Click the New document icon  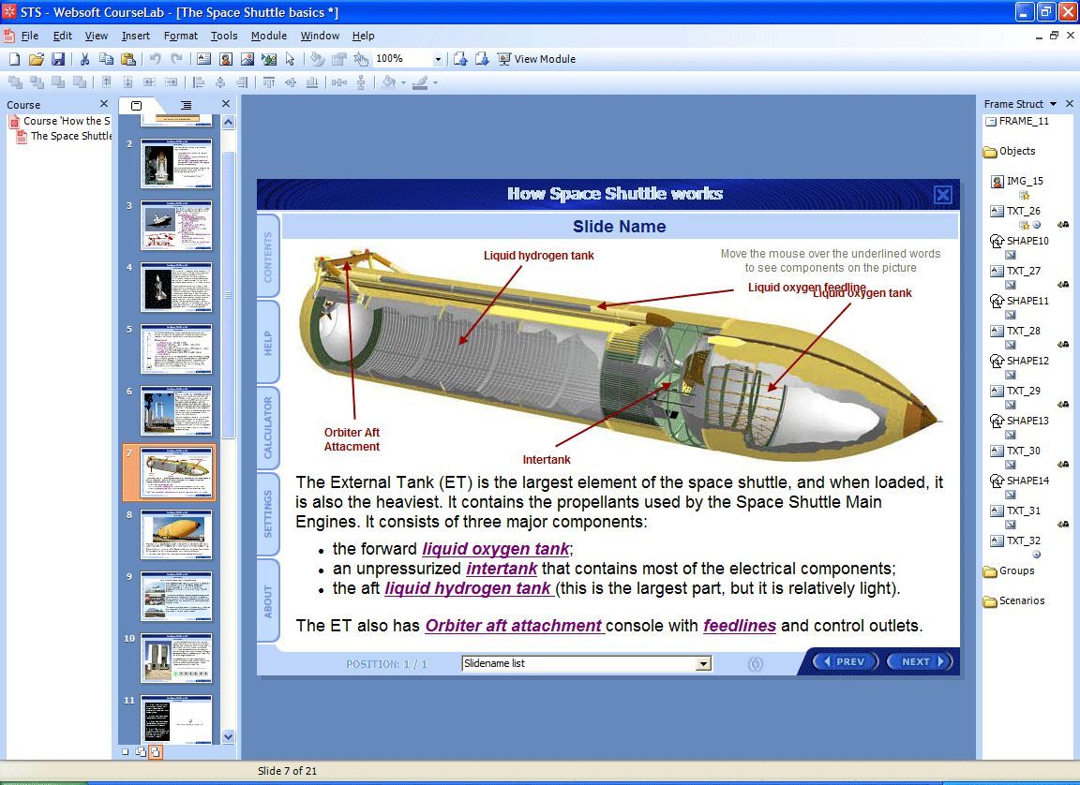(x=14, y=59)
